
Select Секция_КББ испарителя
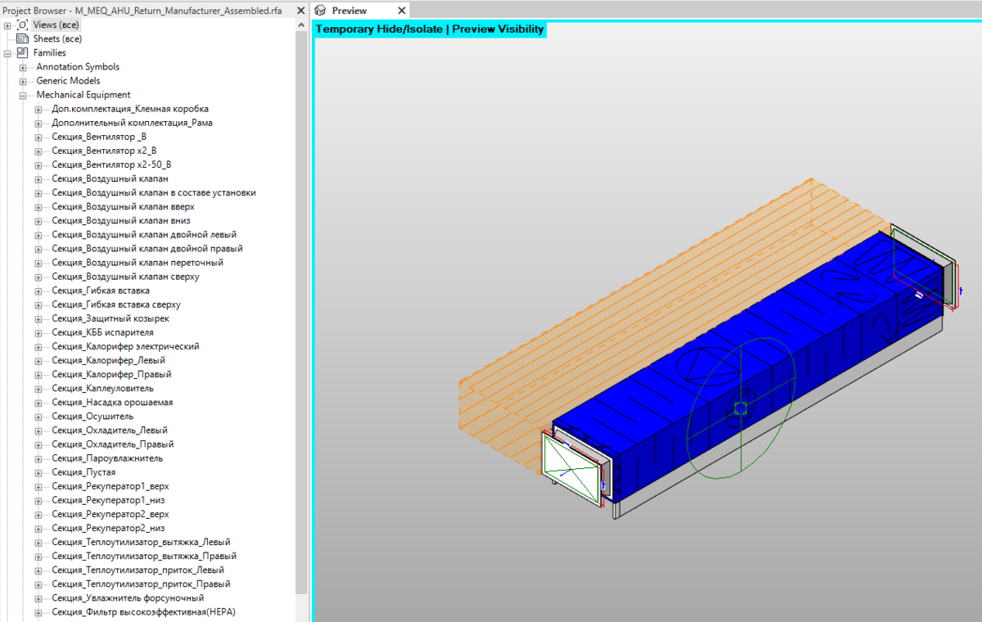pyautogui.click(x=102, y=332)
